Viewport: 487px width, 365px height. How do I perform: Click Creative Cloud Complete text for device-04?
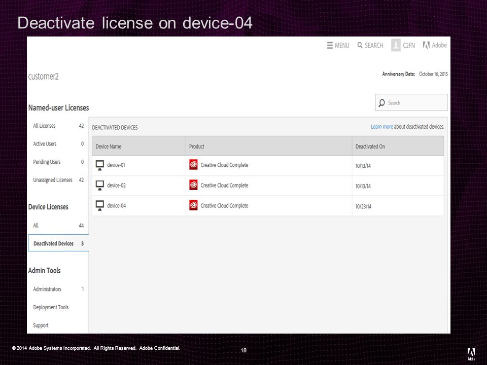coord(224,205)
